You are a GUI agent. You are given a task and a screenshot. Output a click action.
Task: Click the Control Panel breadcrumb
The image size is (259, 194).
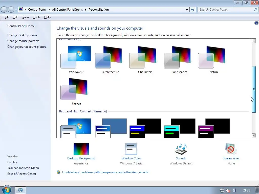pos(37,10)
